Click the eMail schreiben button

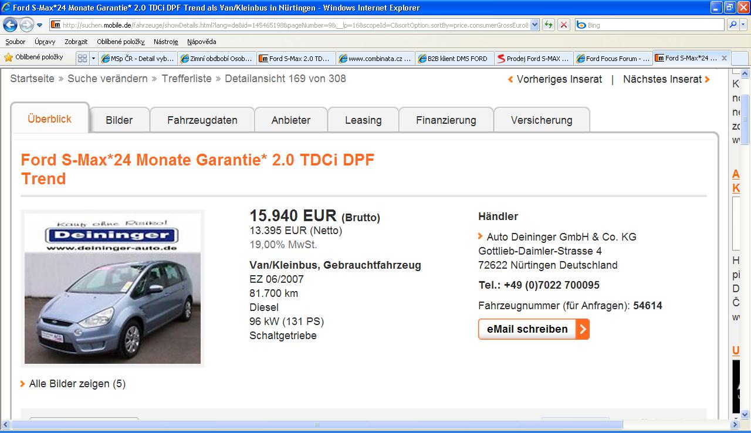533,329
